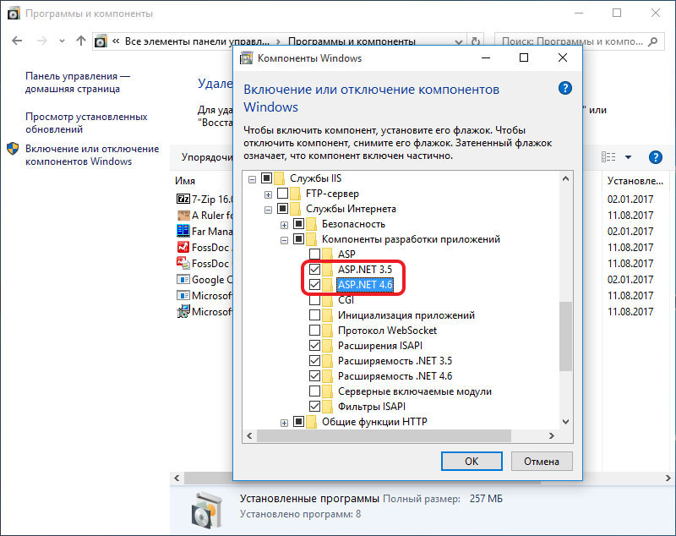Select the Google Chrome entry icon
This screenshot has width=676, height=536.
183,279
